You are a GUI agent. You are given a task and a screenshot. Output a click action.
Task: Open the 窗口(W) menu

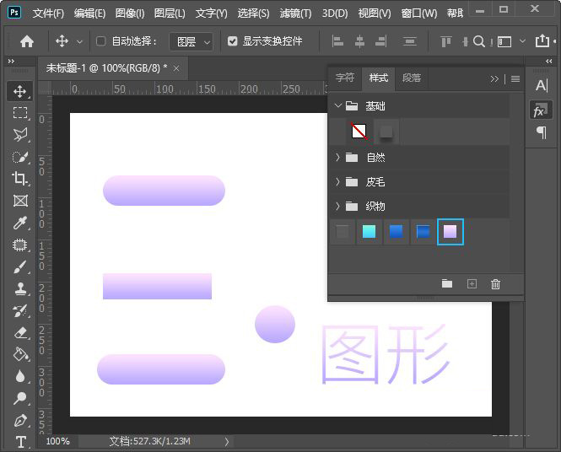coord(419,13)
